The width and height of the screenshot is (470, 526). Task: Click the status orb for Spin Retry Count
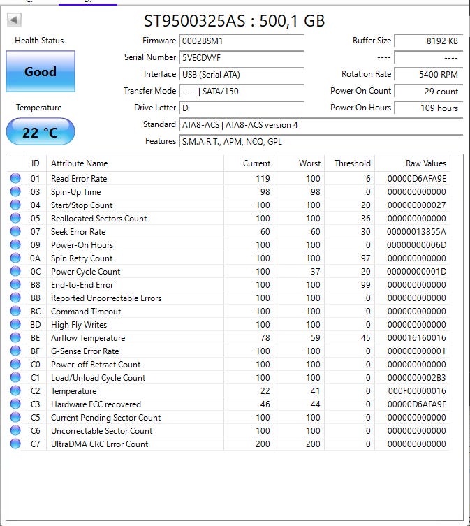(15, 258)
